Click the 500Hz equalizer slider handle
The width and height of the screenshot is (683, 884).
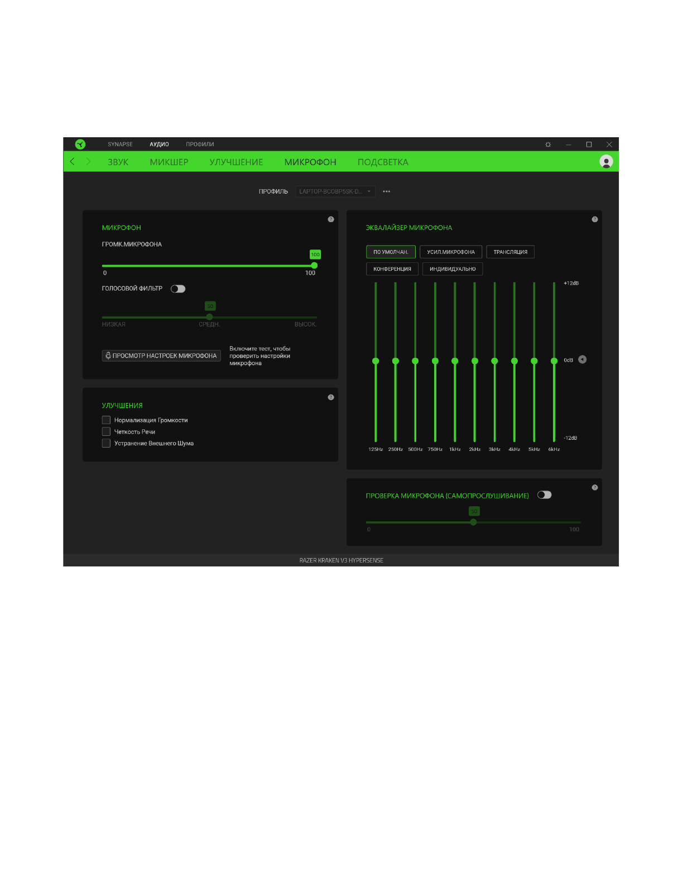415,361
